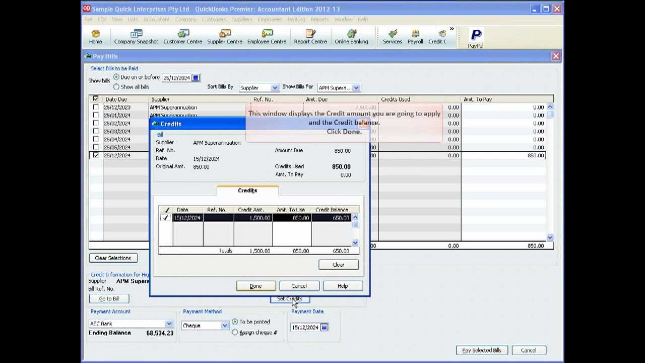This screenshot has width=645, height=363.
Task: Open the Payment Method dropdown
Action: coord(225,326)
